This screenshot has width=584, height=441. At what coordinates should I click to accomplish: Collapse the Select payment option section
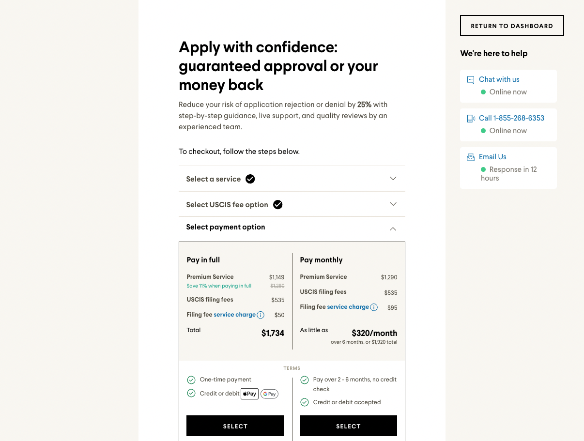[393, 229]
